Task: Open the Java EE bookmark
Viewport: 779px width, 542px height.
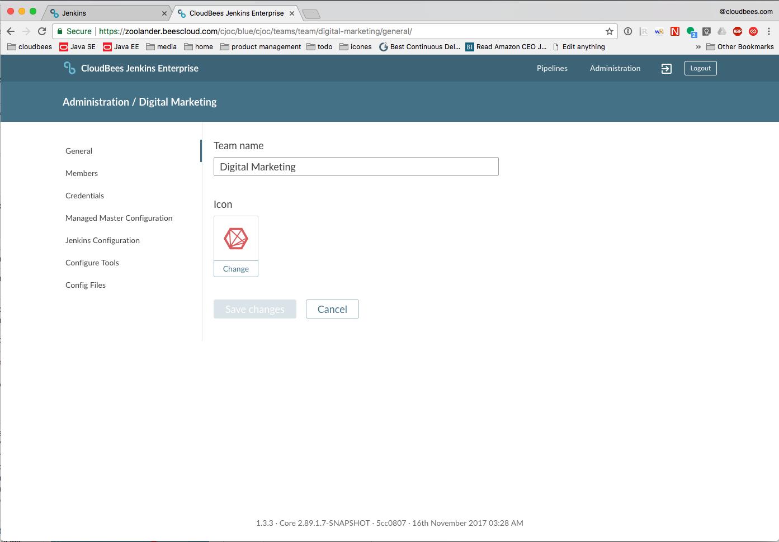Action: (121, 47)
